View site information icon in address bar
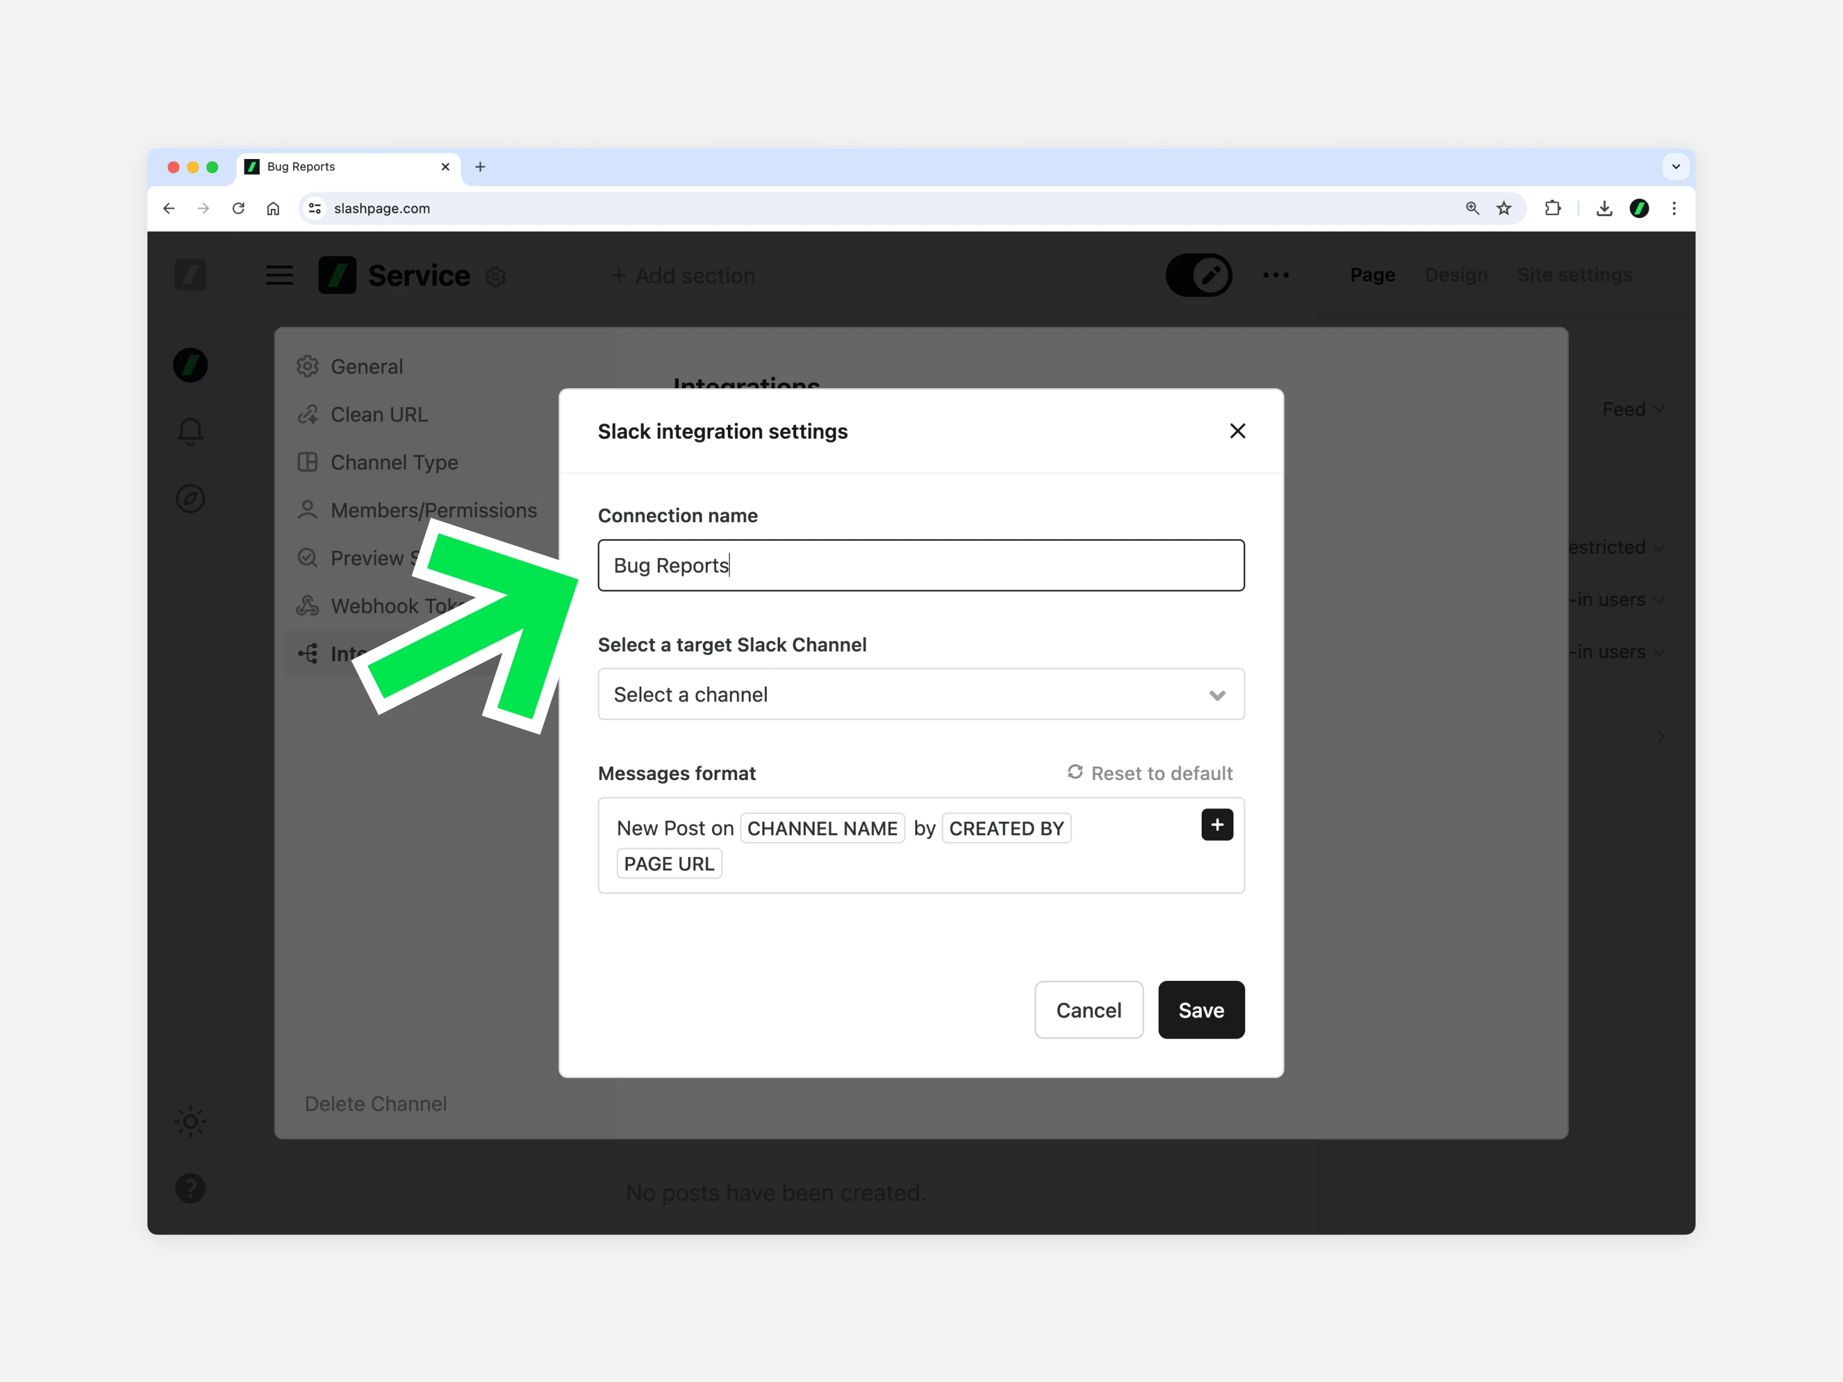Viewport: 1843px width, 1382px height. click(x=315, y=208)
